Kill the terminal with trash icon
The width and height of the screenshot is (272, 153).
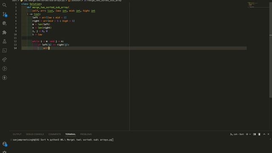click(x=259, y=134)
